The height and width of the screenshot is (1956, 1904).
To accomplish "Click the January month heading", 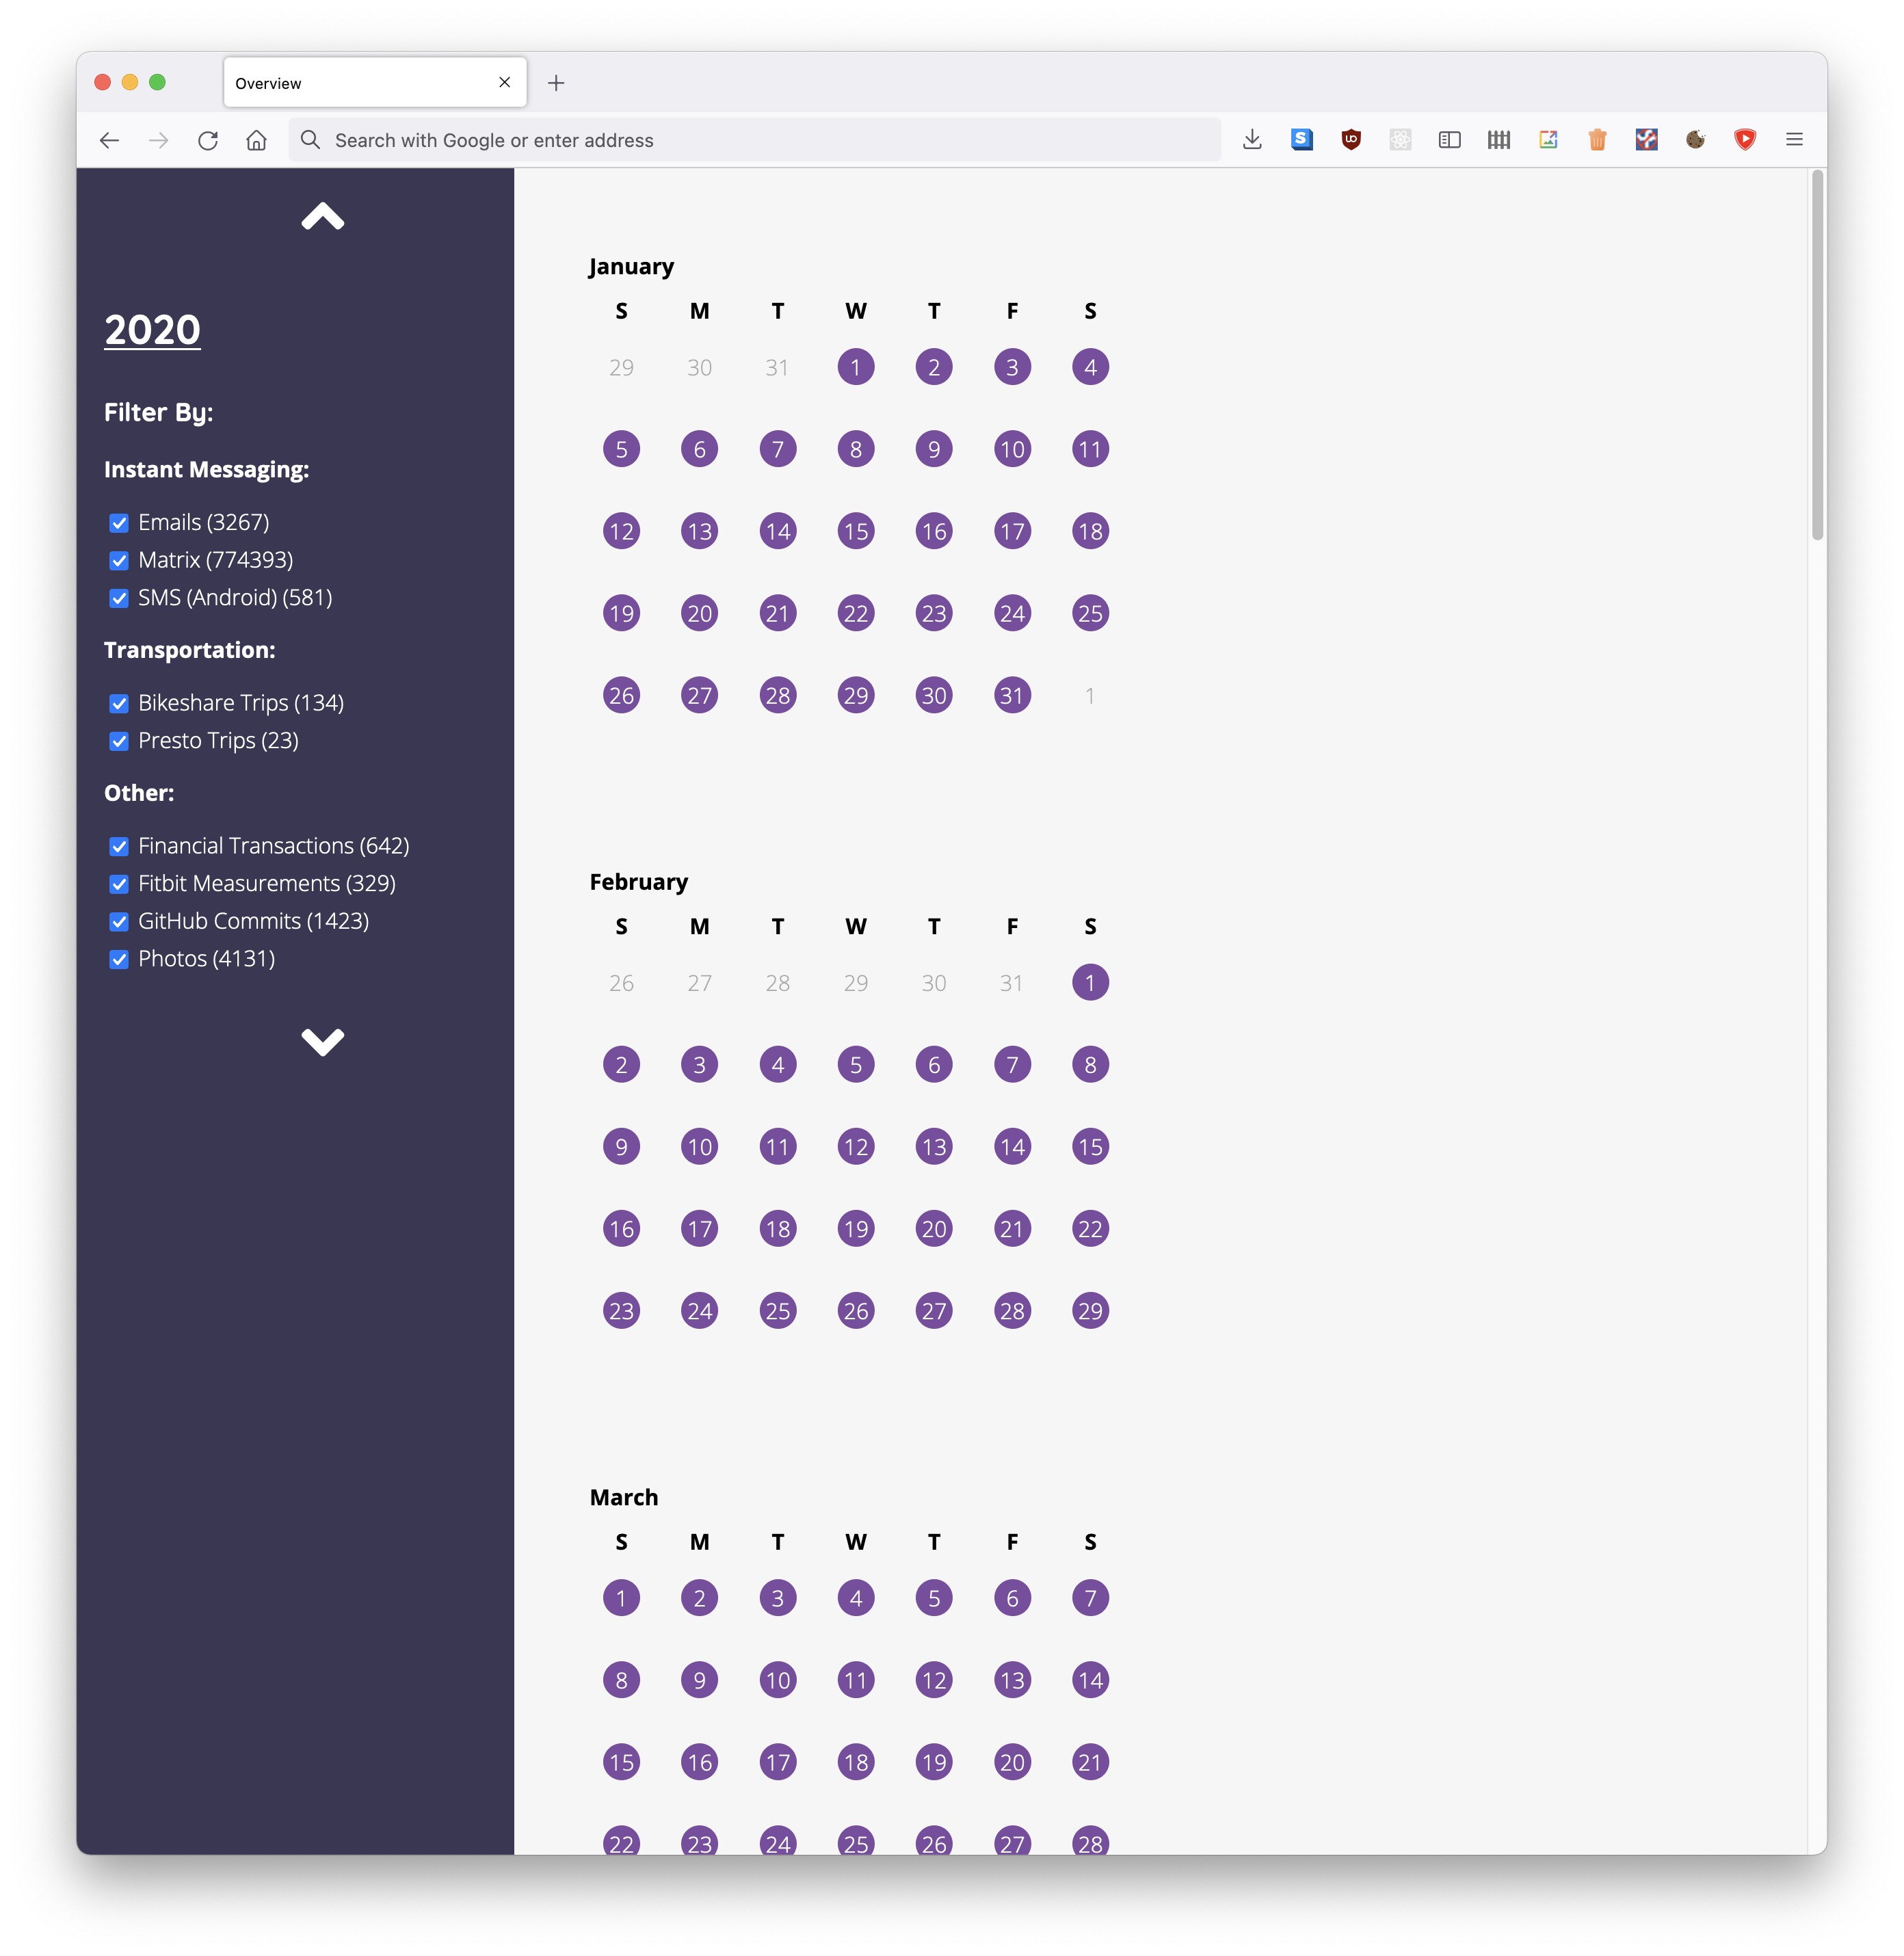I will [631, 267].
